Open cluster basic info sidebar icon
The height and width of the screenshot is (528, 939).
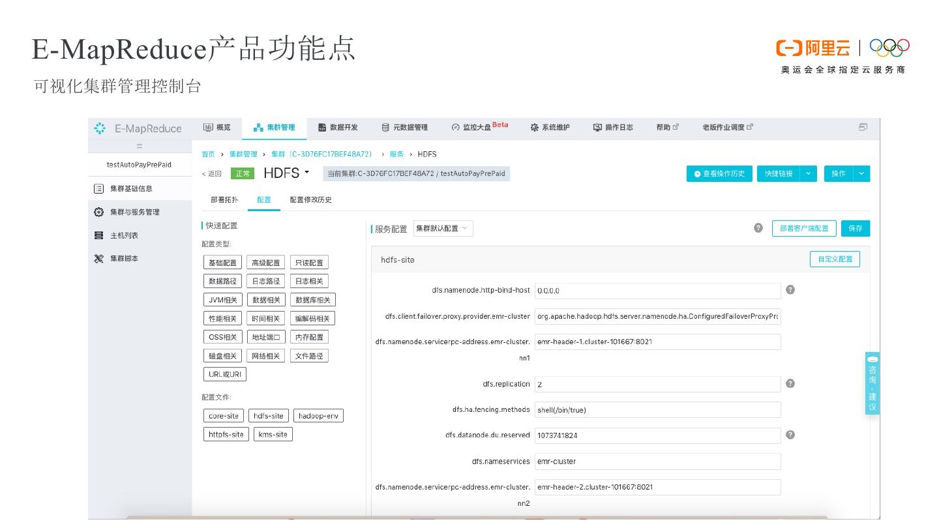pyautogui.click(x=99, y=188)
